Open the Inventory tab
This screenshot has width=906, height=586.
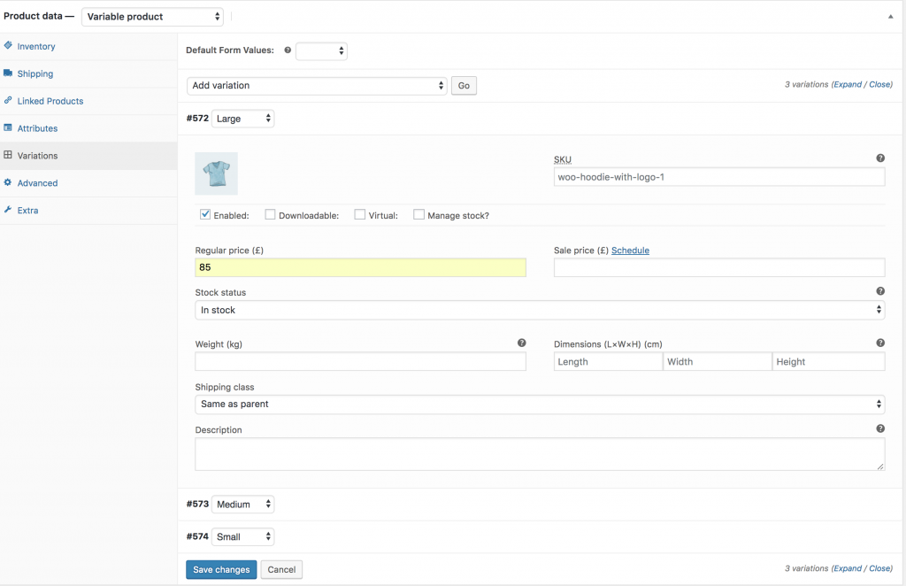(x=36, y=46)
